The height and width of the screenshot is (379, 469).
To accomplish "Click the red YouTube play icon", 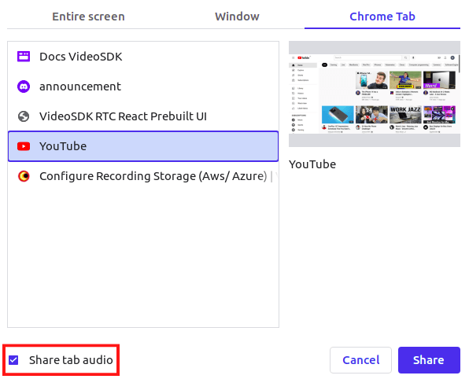I will [24, 146].
